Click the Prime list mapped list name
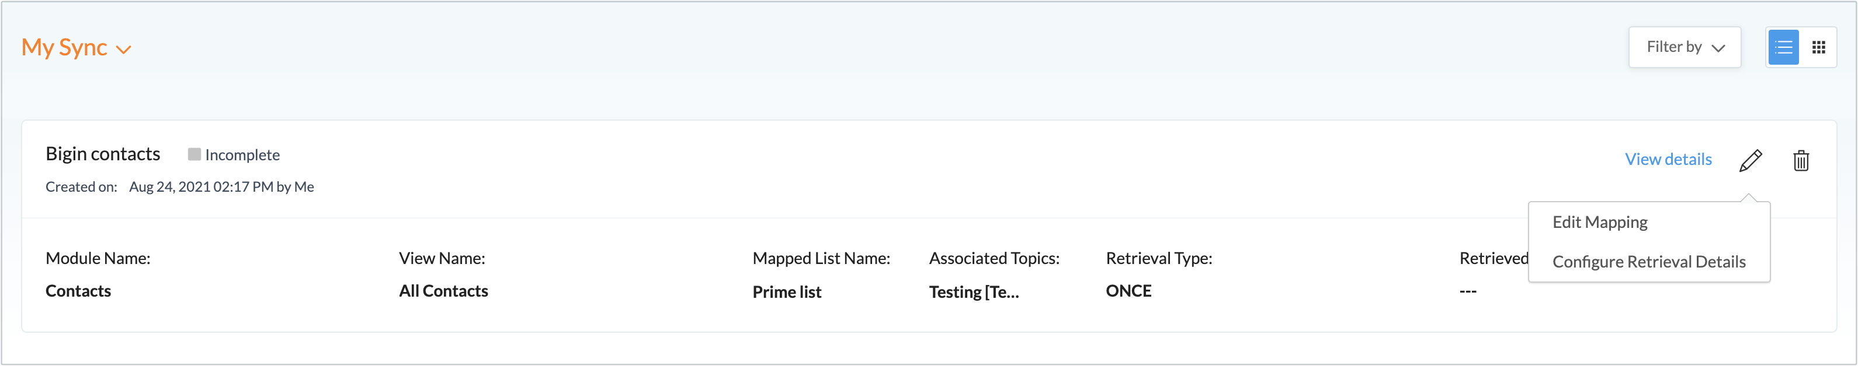Image resolution: width=1858 pixels, height=366 pixels. pyautogui.click(x=787, y=292)
